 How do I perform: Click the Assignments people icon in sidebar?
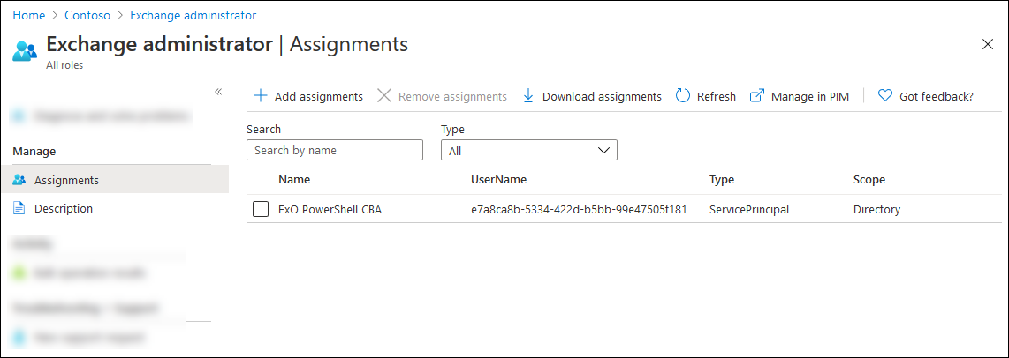[19, 180]
